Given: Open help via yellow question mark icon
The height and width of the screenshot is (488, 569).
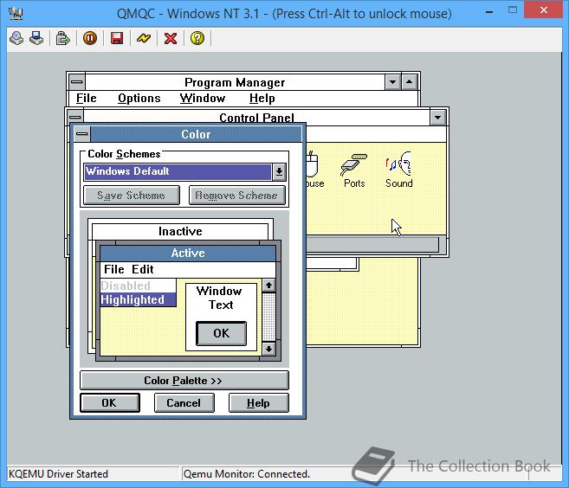Looking at the screenshot, I should click(197, 38).
